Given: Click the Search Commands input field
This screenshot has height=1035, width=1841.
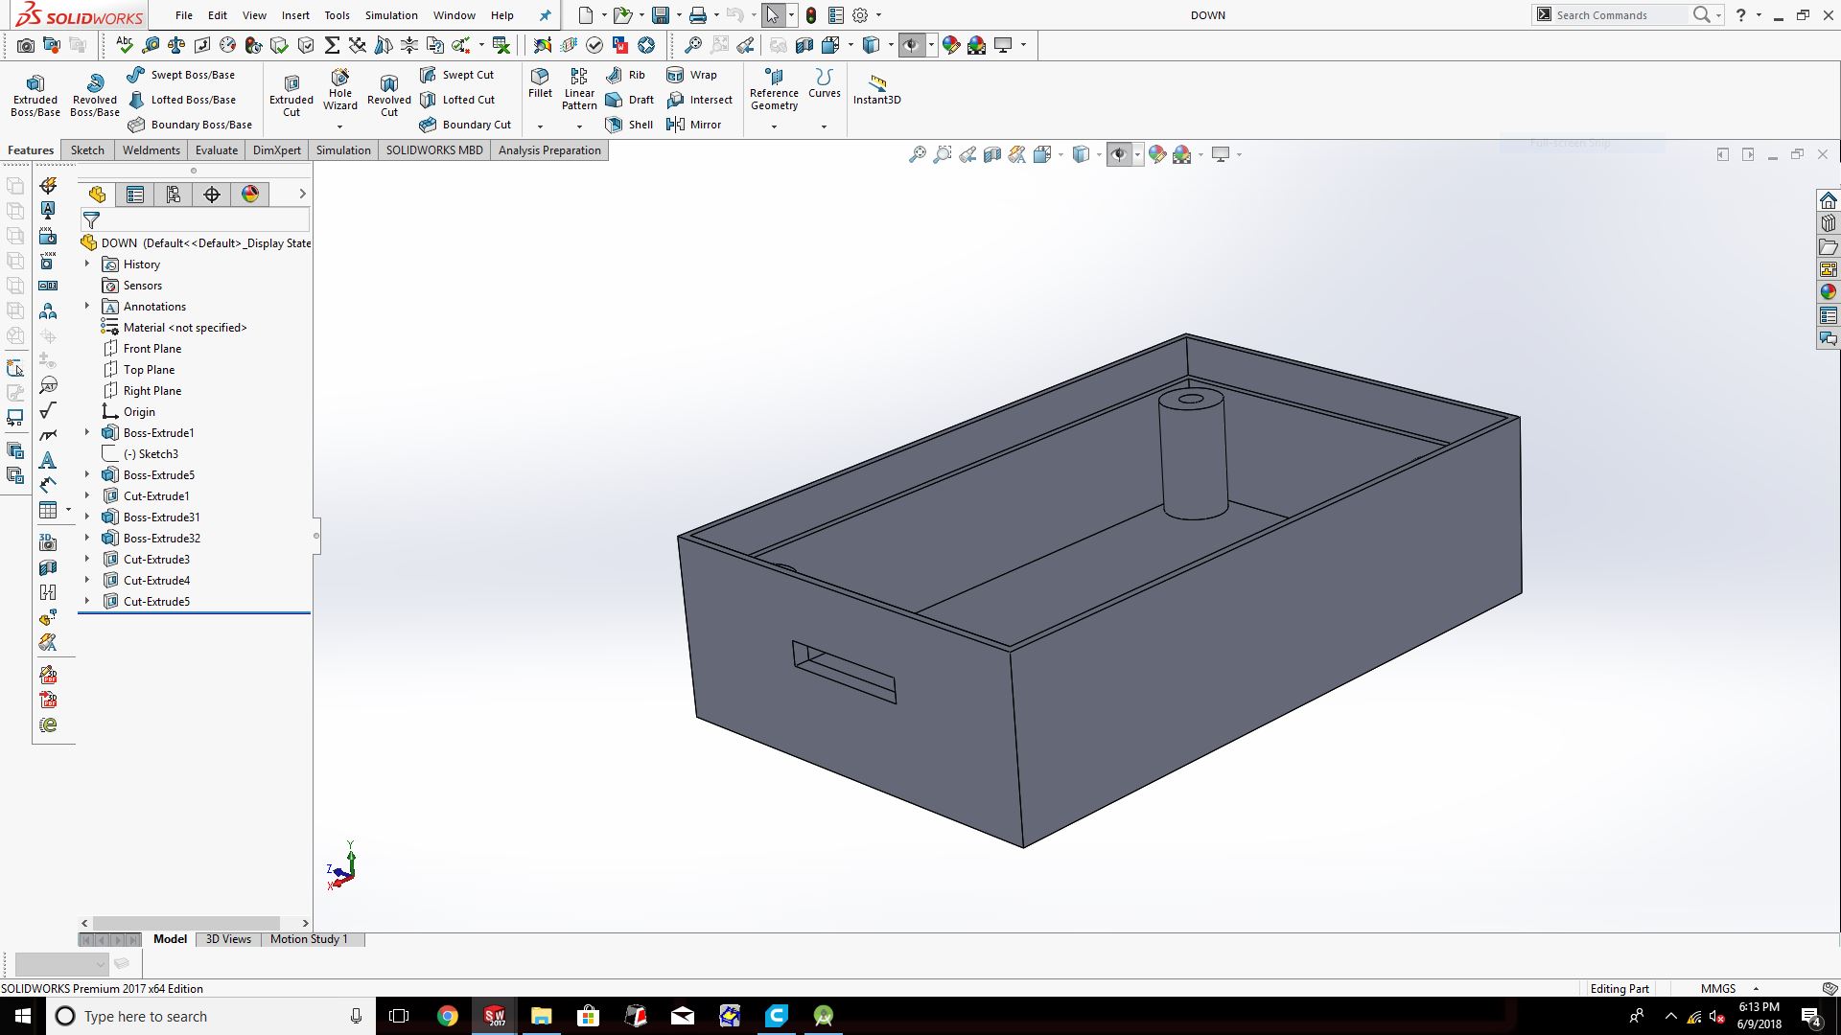Looking at the screenshot, I should (1619, 15).
